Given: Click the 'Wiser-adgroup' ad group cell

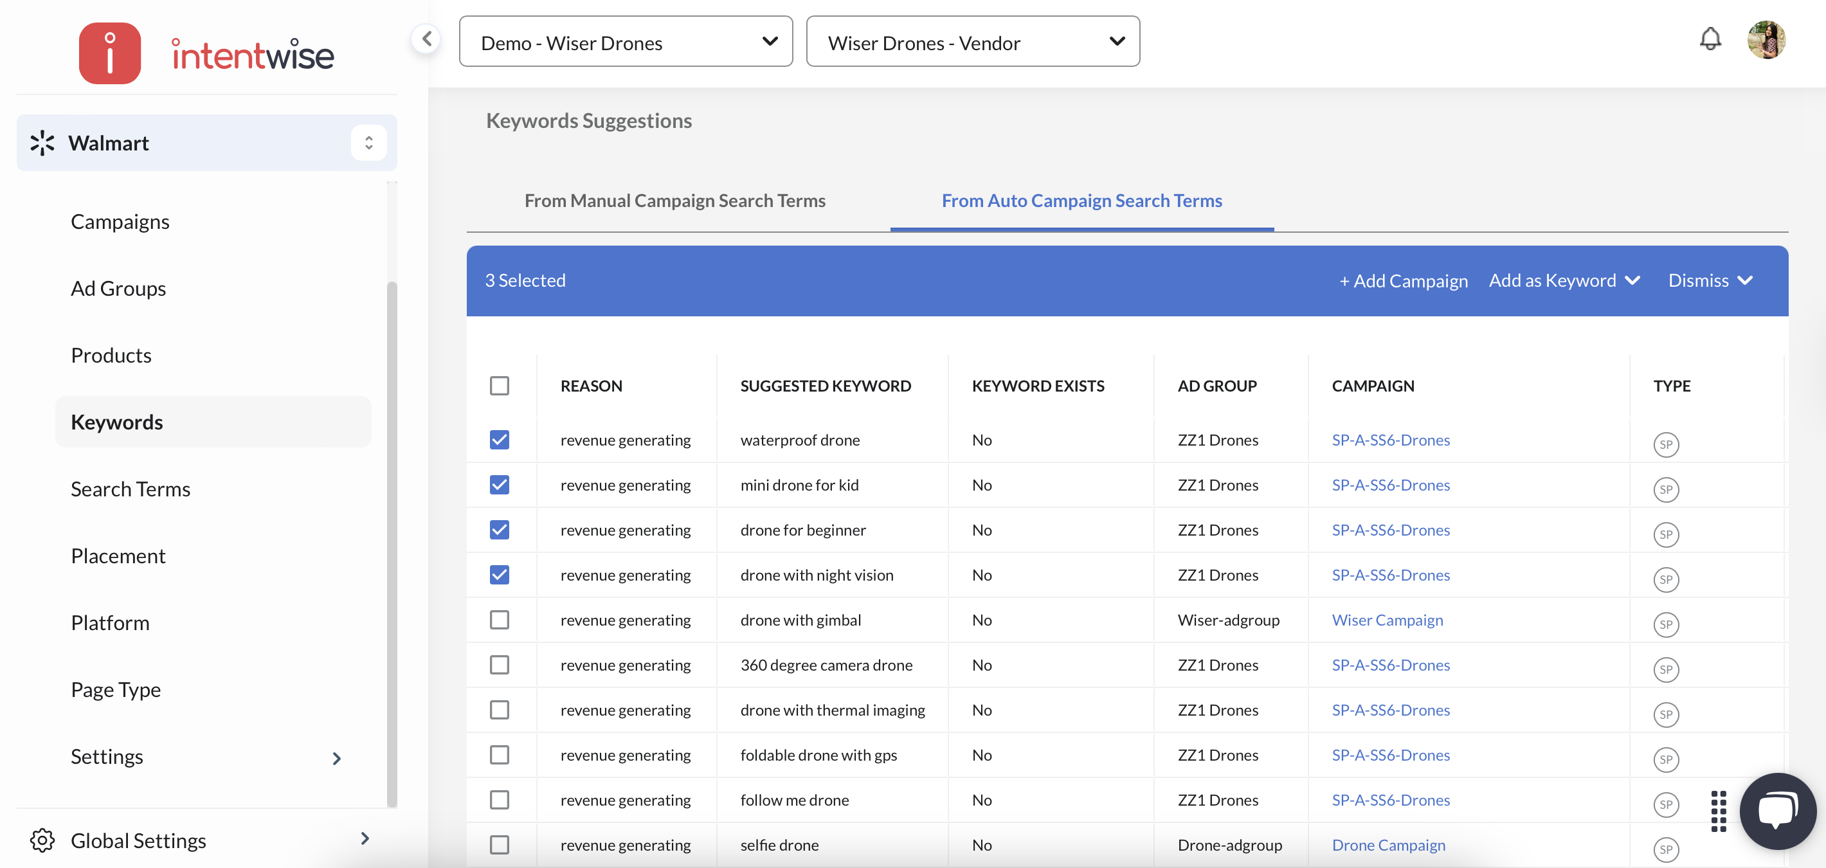Looking at the screenshot, I should [x=1228, y=619].
